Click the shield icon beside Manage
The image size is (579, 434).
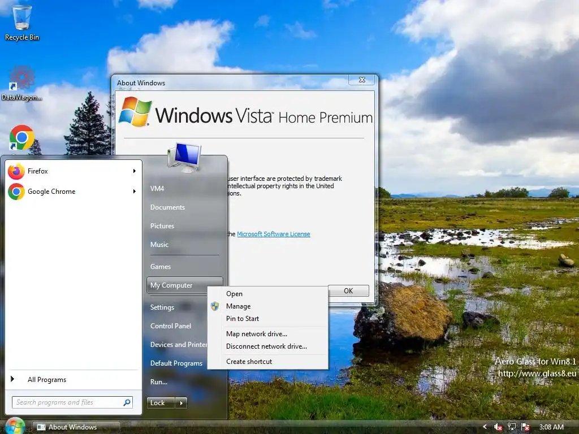[215, 306]
